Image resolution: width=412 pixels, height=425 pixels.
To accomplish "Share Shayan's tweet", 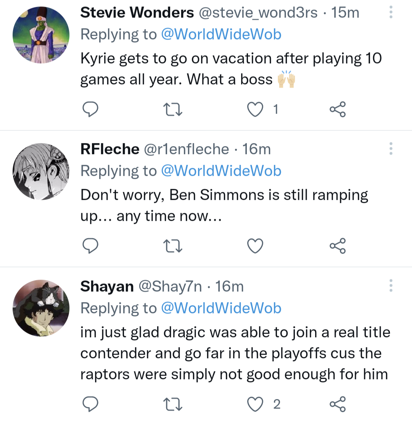I will tap(338, 404).
